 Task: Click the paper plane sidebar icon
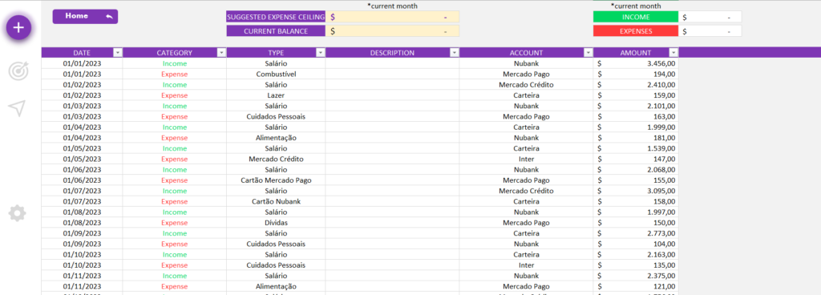pos(17,108)
